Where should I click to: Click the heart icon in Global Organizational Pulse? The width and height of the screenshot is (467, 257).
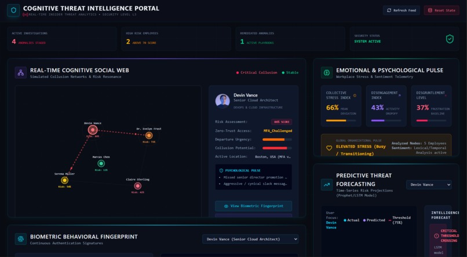pos(329,148)
